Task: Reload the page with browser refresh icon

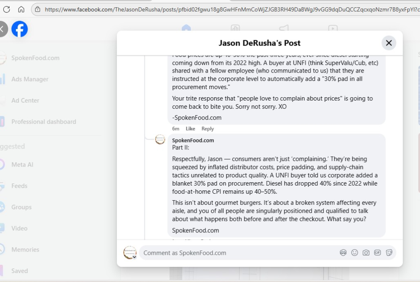Action: pos(7,9)
